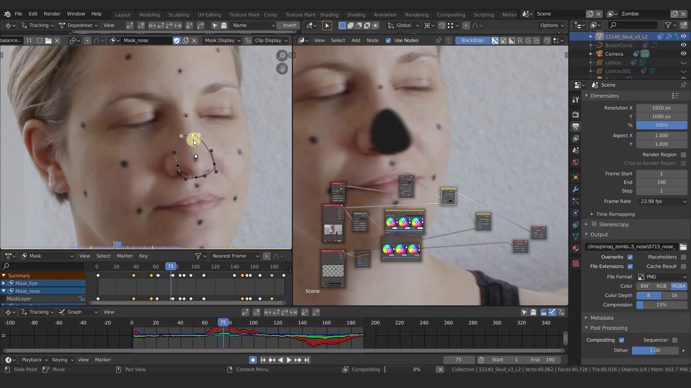Open the Object Data mesh tab

tap(575, 236)
